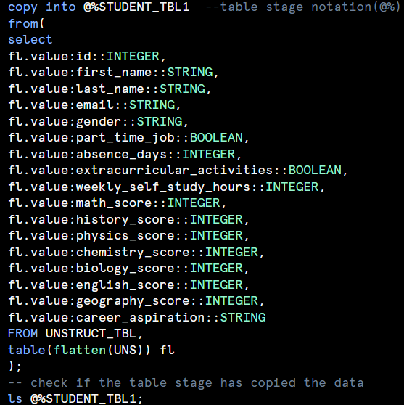Click geography_score field name

pos(133,301)
